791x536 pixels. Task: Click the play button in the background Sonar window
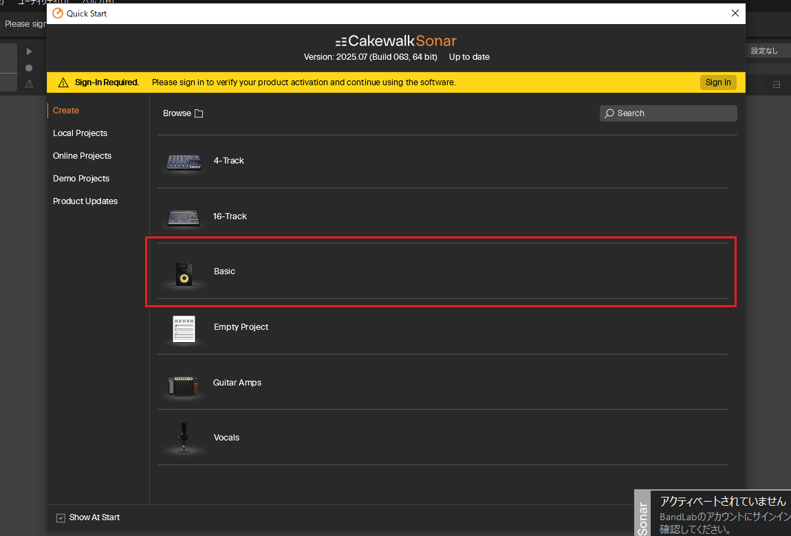[30, 52]
